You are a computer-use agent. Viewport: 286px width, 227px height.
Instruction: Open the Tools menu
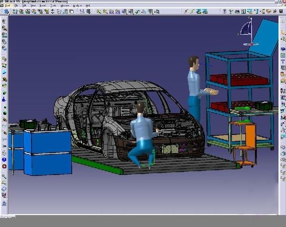(53, 6)
